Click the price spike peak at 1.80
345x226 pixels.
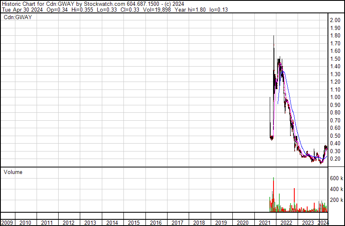[x=274, y=36]
